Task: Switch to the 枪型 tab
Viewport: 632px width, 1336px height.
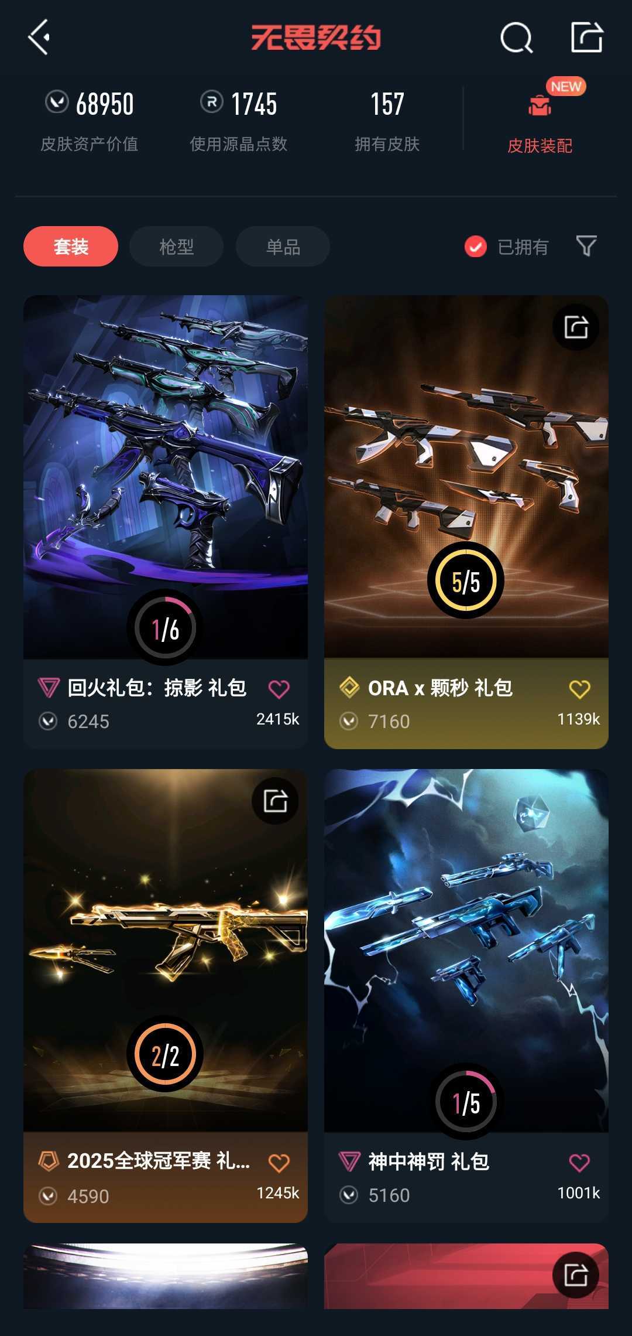Action: point(177,247)
